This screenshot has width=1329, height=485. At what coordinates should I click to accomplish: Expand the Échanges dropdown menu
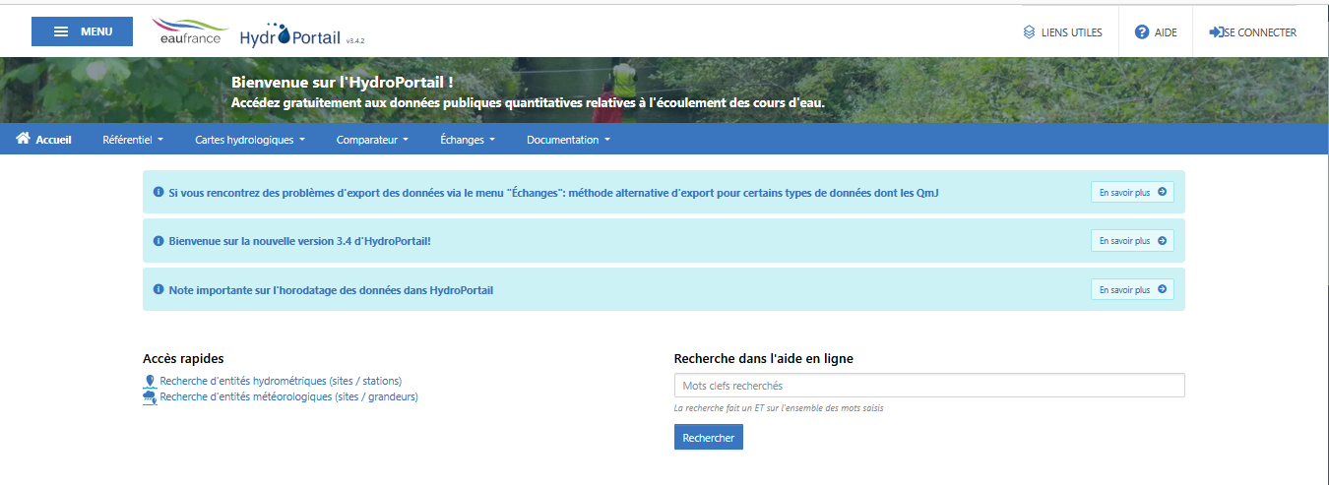(x=468, y=140)
